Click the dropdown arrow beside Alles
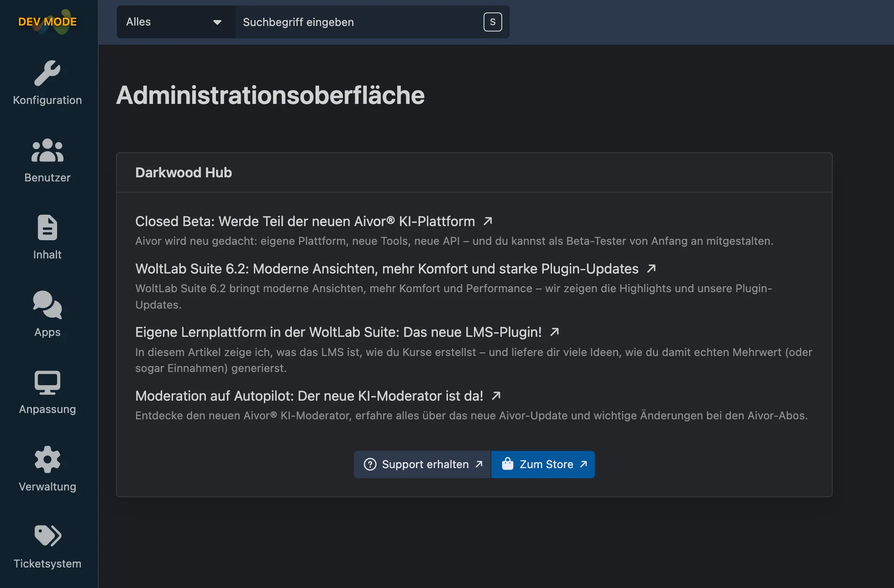894x588 pixels. (217, 22)
